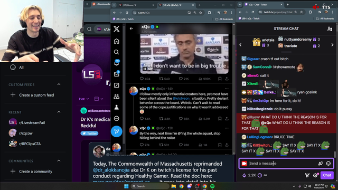Collapse the Communities section in Reddit
This screenshot has height=190, width=338.
59,161
